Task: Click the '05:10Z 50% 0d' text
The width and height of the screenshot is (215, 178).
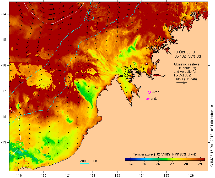Action: pos(187,56)
